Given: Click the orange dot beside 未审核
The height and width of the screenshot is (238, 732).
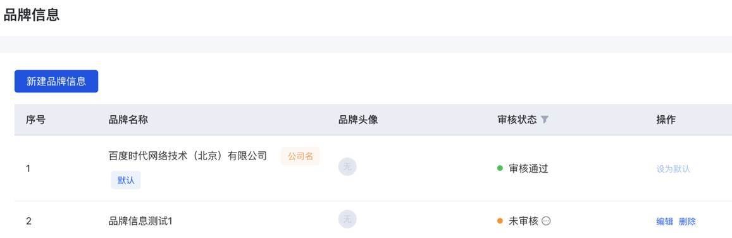Looking at the screenshot, I should 500,221.
